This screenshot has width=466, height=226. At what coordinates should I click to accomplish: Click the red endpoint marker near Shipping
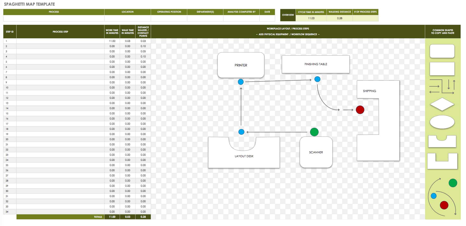(360, 110)
